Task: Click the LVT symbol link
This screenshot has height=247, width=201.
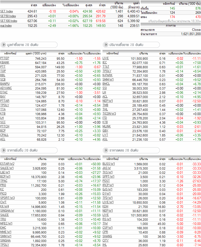Action: [x=105, y=135]
